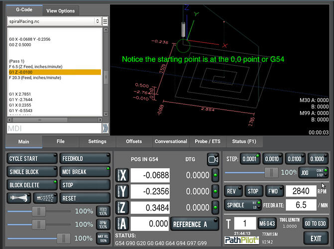Reset max velocity override to 100%
Screen dimensions: 334x249
point(103,238)
